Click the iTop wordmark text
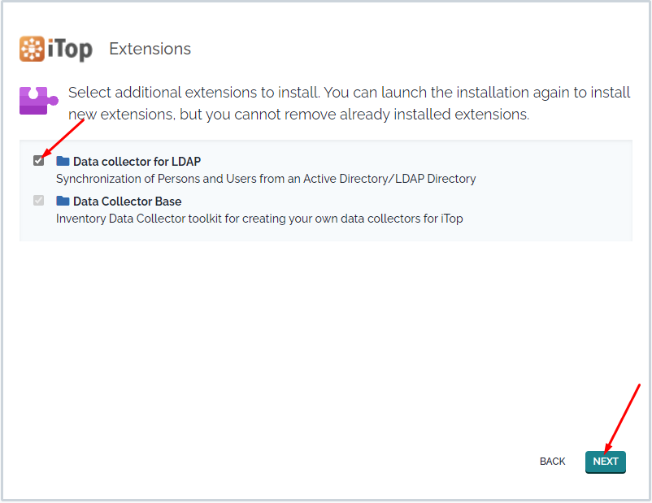The height and width of the screenshot is (503, 652). click(x=70, y=50)
